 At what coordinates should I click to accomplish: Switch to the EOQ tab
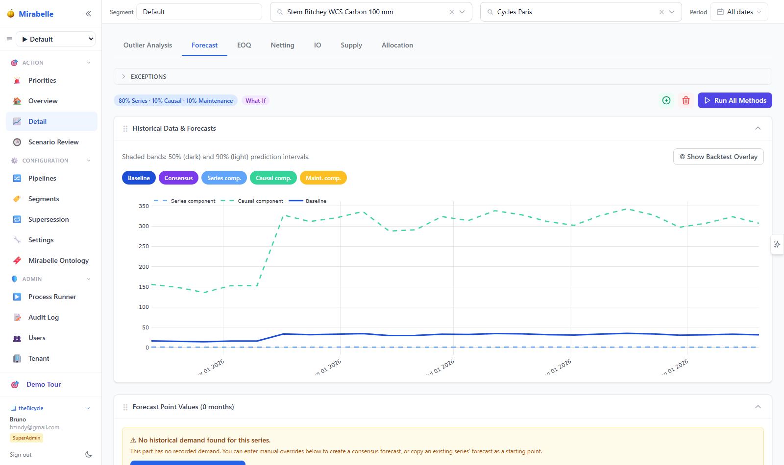pyautogui.click(x=244, y=45)
